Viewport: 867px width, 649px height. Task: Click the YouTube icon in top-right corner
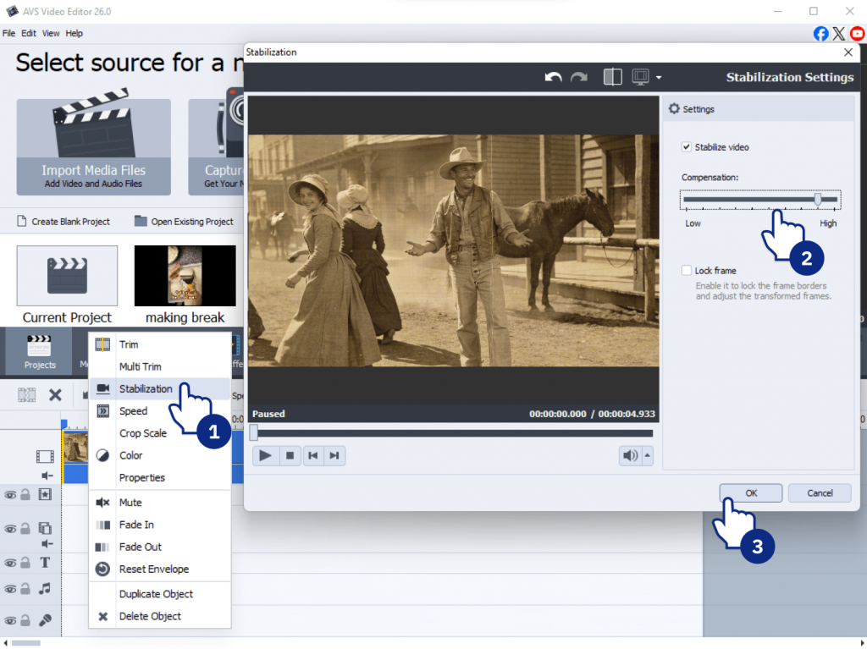click(857, 34)
